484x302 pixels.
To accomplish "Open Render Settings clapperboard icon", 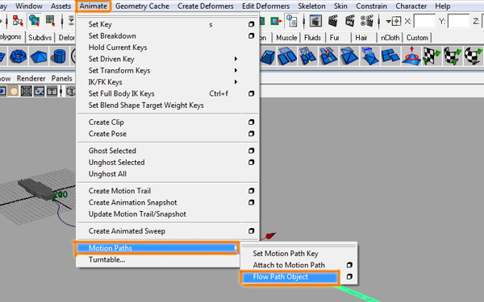I will click(x=367, y=21).
